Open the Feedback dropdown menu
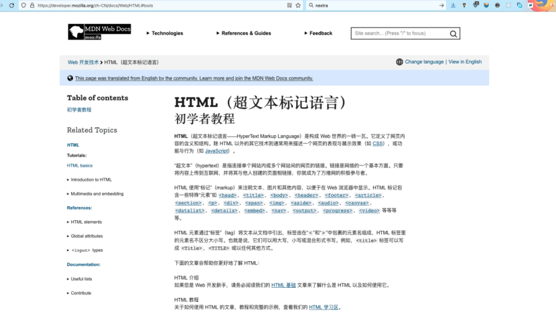This screenshot has height=312, width=556. coord(318,33)
